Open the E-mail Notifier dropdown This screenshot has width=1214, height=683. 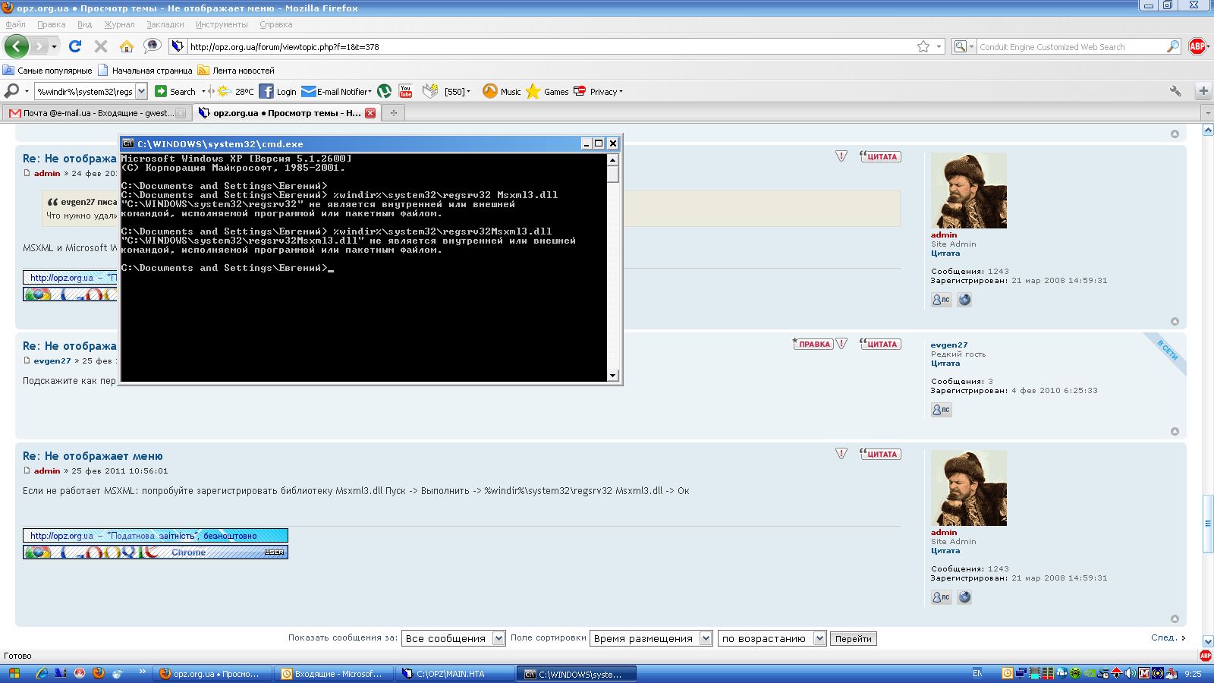[370, 92]
